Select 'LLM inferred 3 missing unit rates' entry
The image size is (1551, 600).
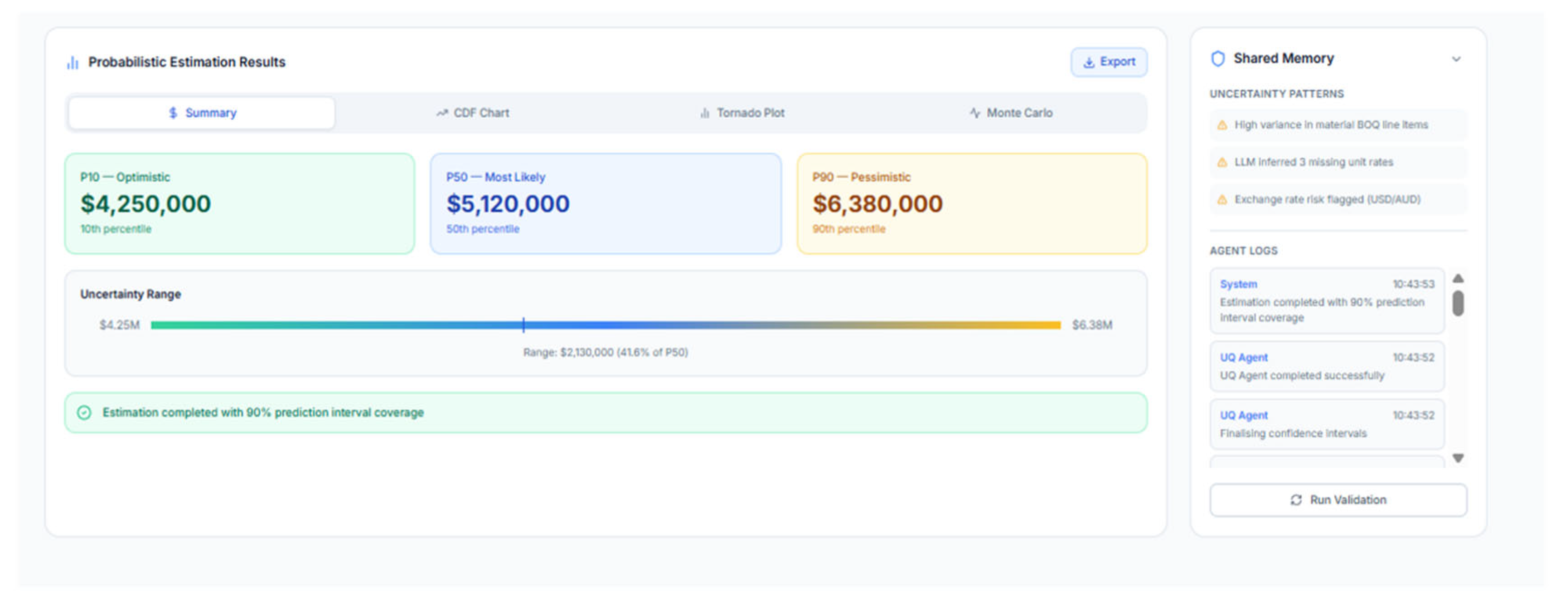[x=1338, y=163]
